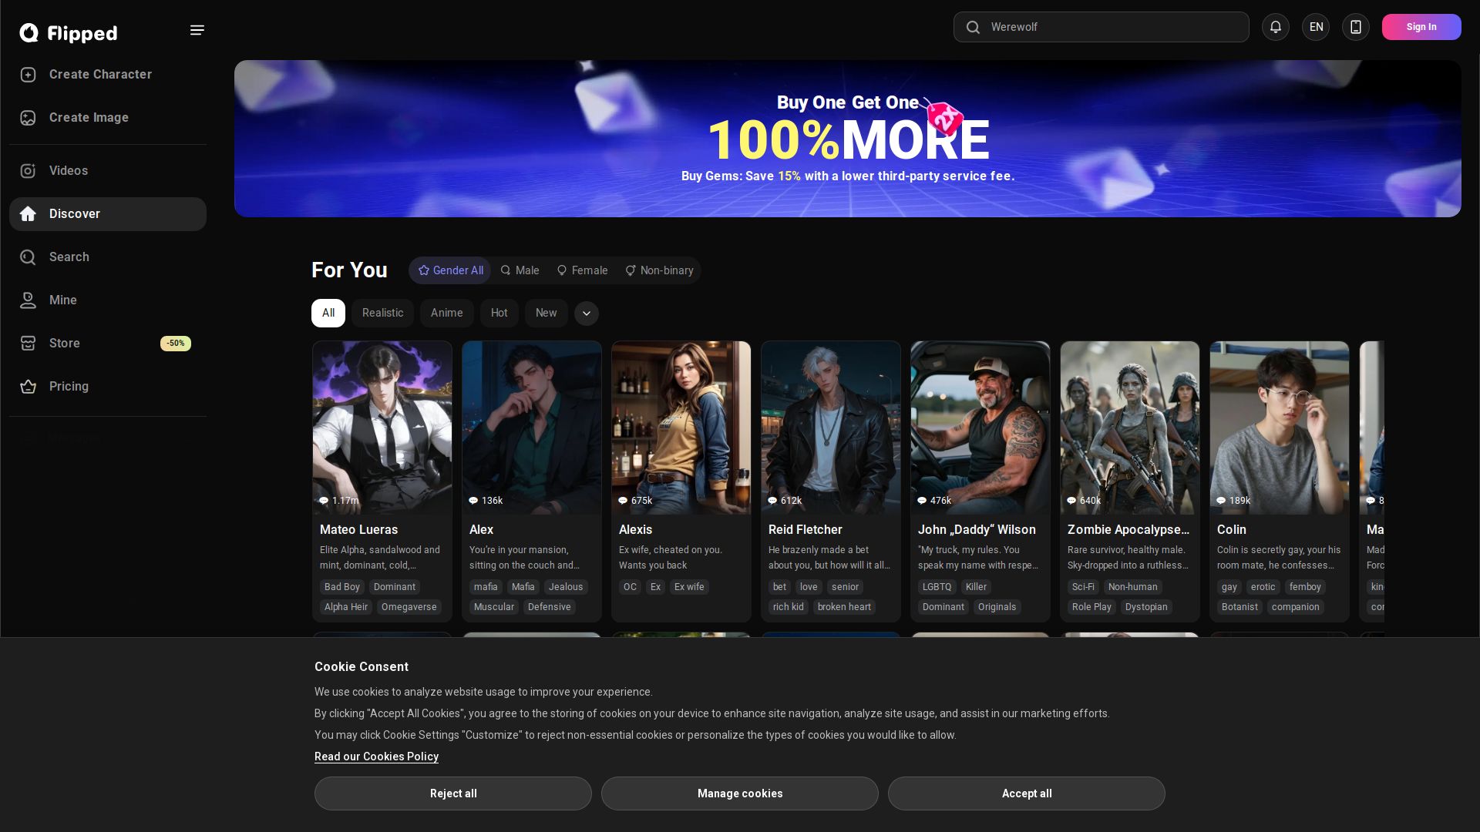Click the chat count icon on Alexis card
Viewport: 1480px width, 832px height.
623,501
